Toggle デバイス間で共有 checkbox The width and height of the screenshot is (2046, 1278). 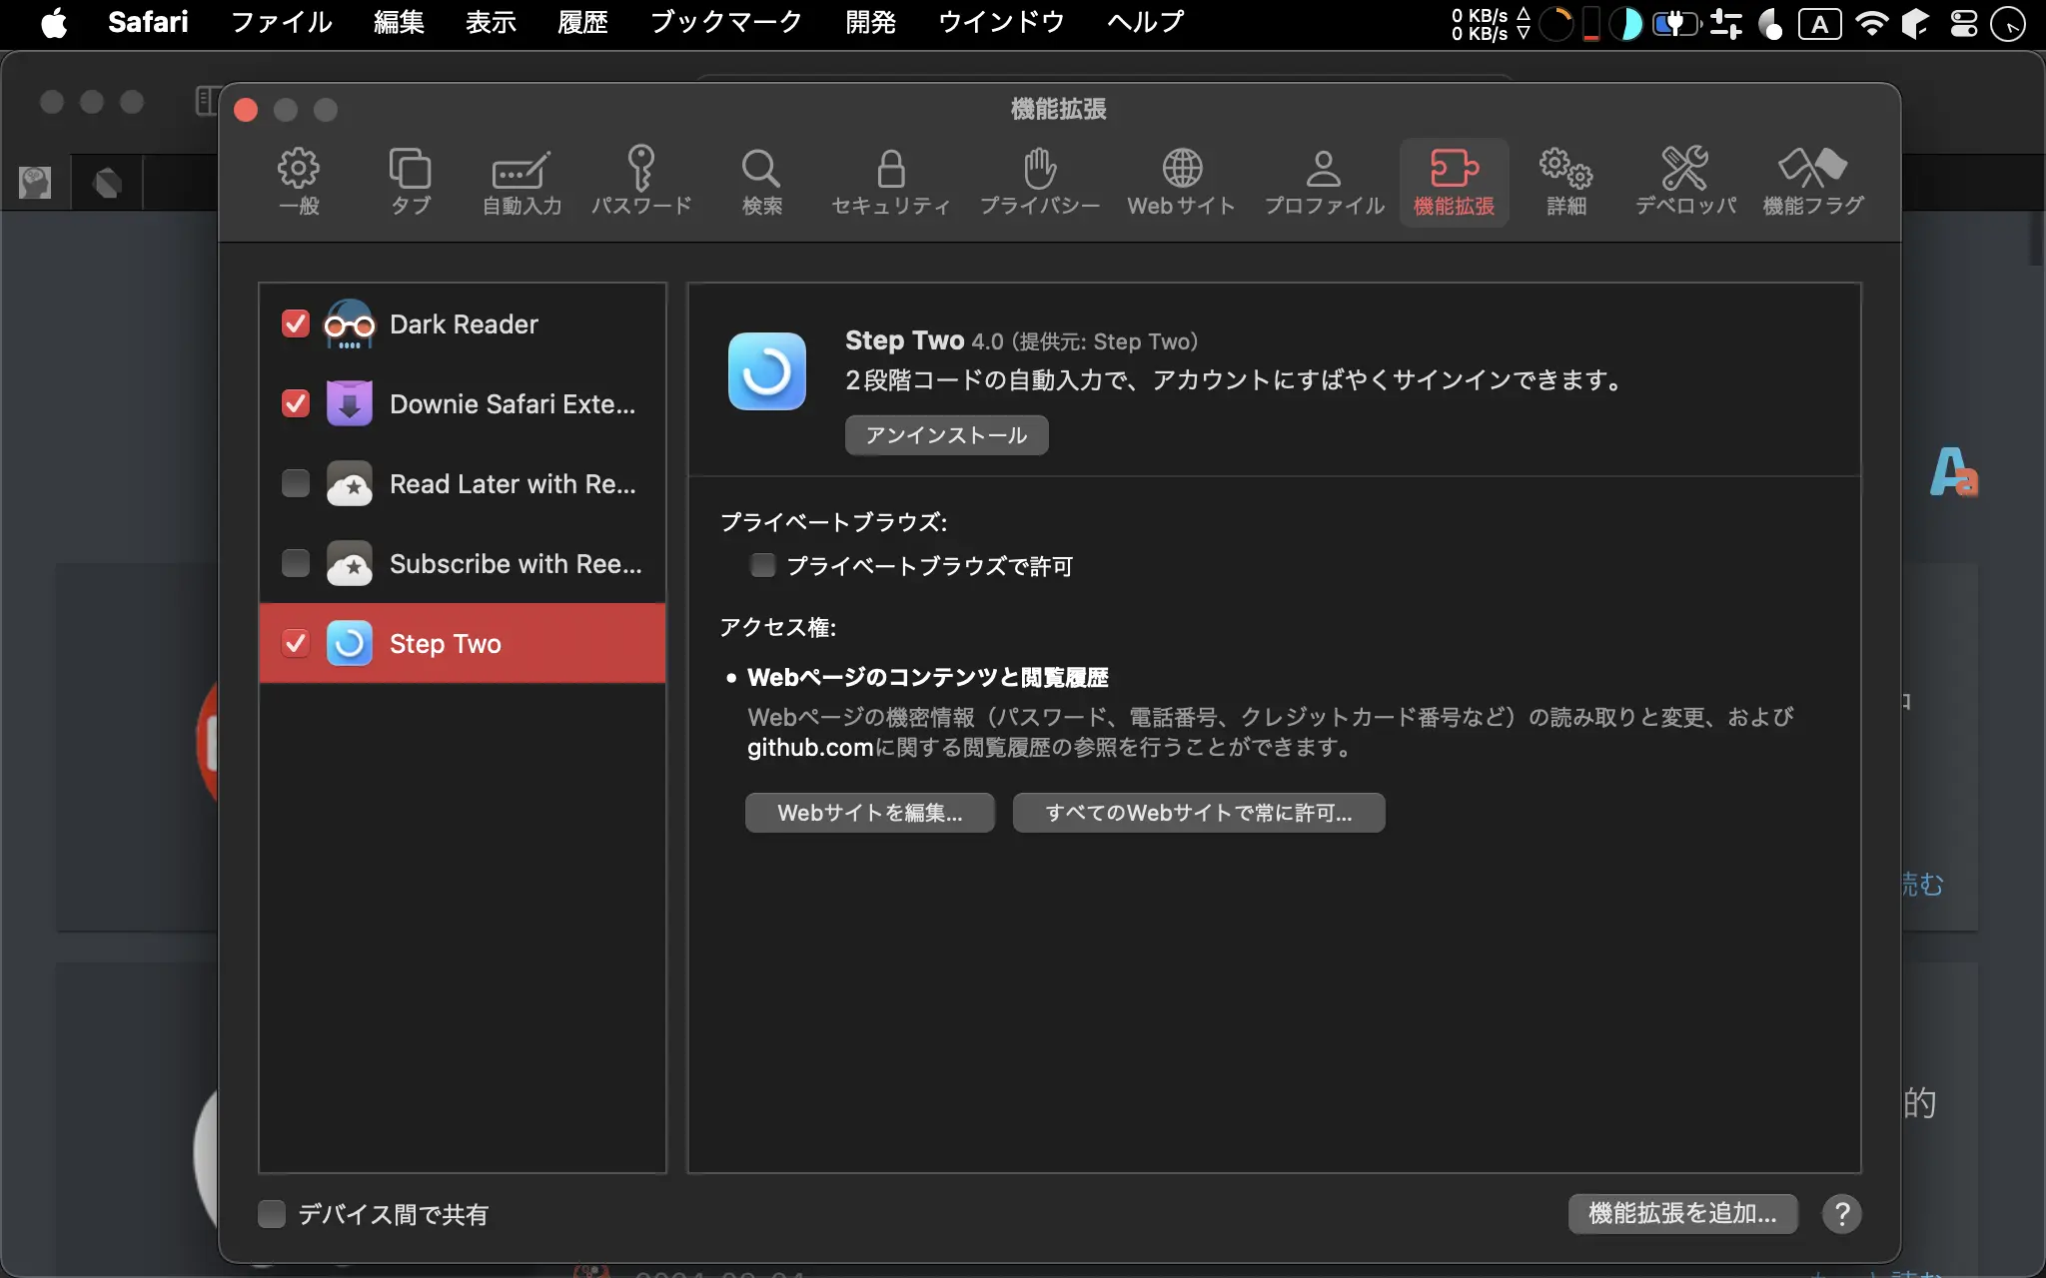pos(272,1214)
